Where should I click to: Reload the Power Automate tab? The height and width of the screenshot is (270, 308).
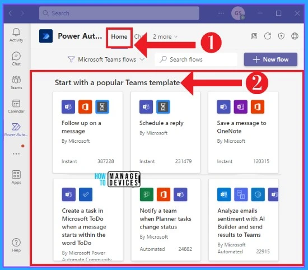tap(268, 36)
